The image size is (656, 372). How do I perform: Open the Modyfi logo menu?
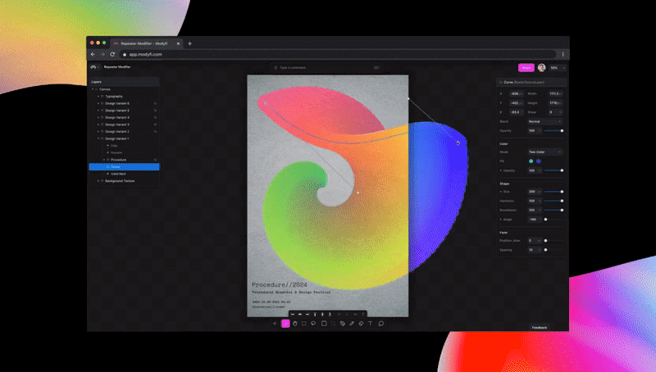(93, 67)
